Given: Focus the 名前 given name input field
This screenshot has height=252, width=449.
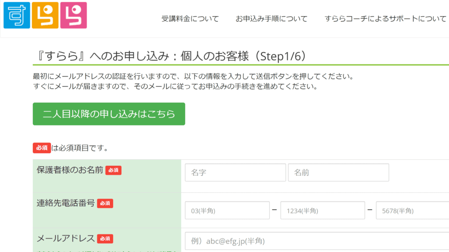Looking at the screenshot, I should [x=339, y=172].
